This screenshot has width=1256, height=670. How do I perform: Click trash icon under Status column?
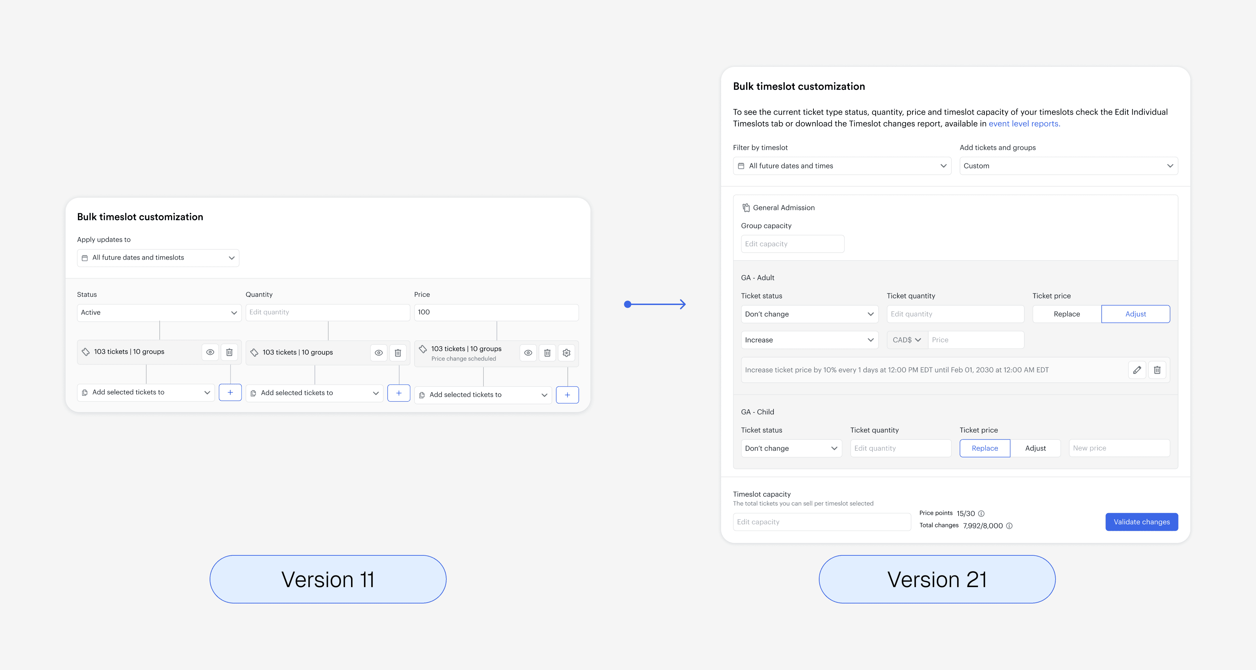pos(229,352)
